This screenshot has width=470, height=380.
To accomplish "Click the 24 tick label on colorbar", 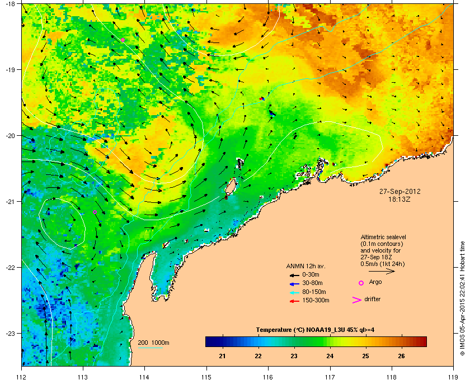I will (330, 356).
